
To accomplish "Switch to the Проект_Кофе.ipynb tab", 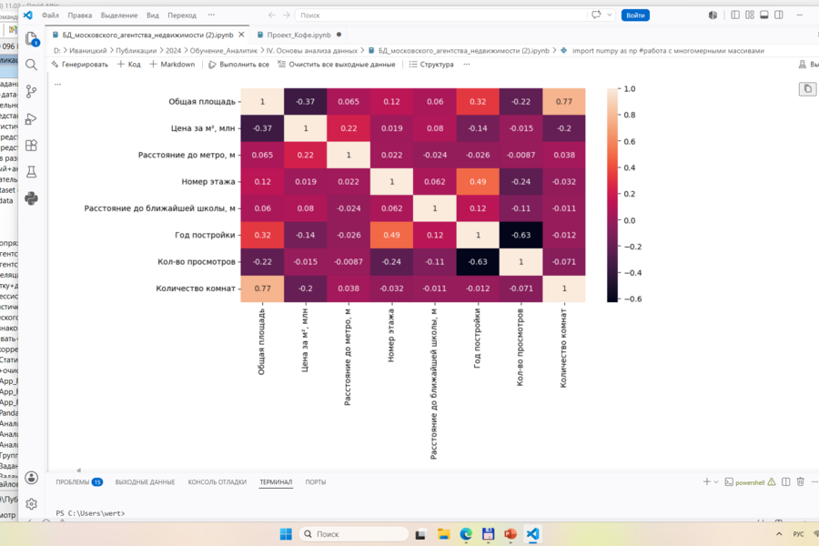I will tap(298, 35).
